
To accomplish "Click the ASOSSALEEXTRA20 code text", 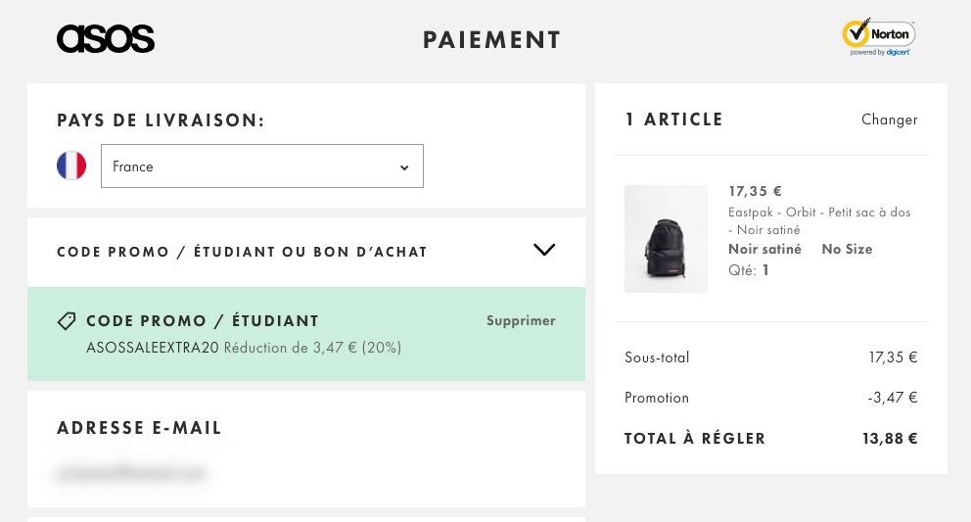I will 153,347.
